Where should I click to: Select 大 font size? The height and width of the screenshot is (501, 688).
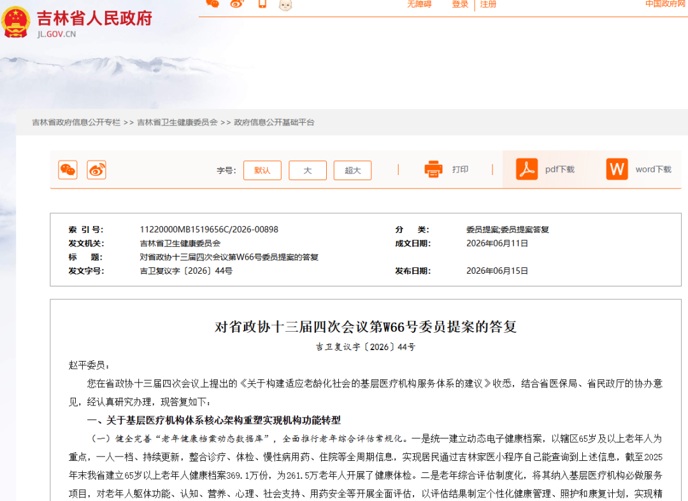[308, 171]
